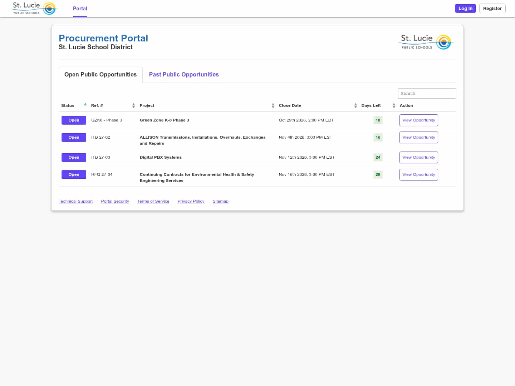Click the days left badge showing 28
This screenshot has width=515, height=386.
pos(378,174)
